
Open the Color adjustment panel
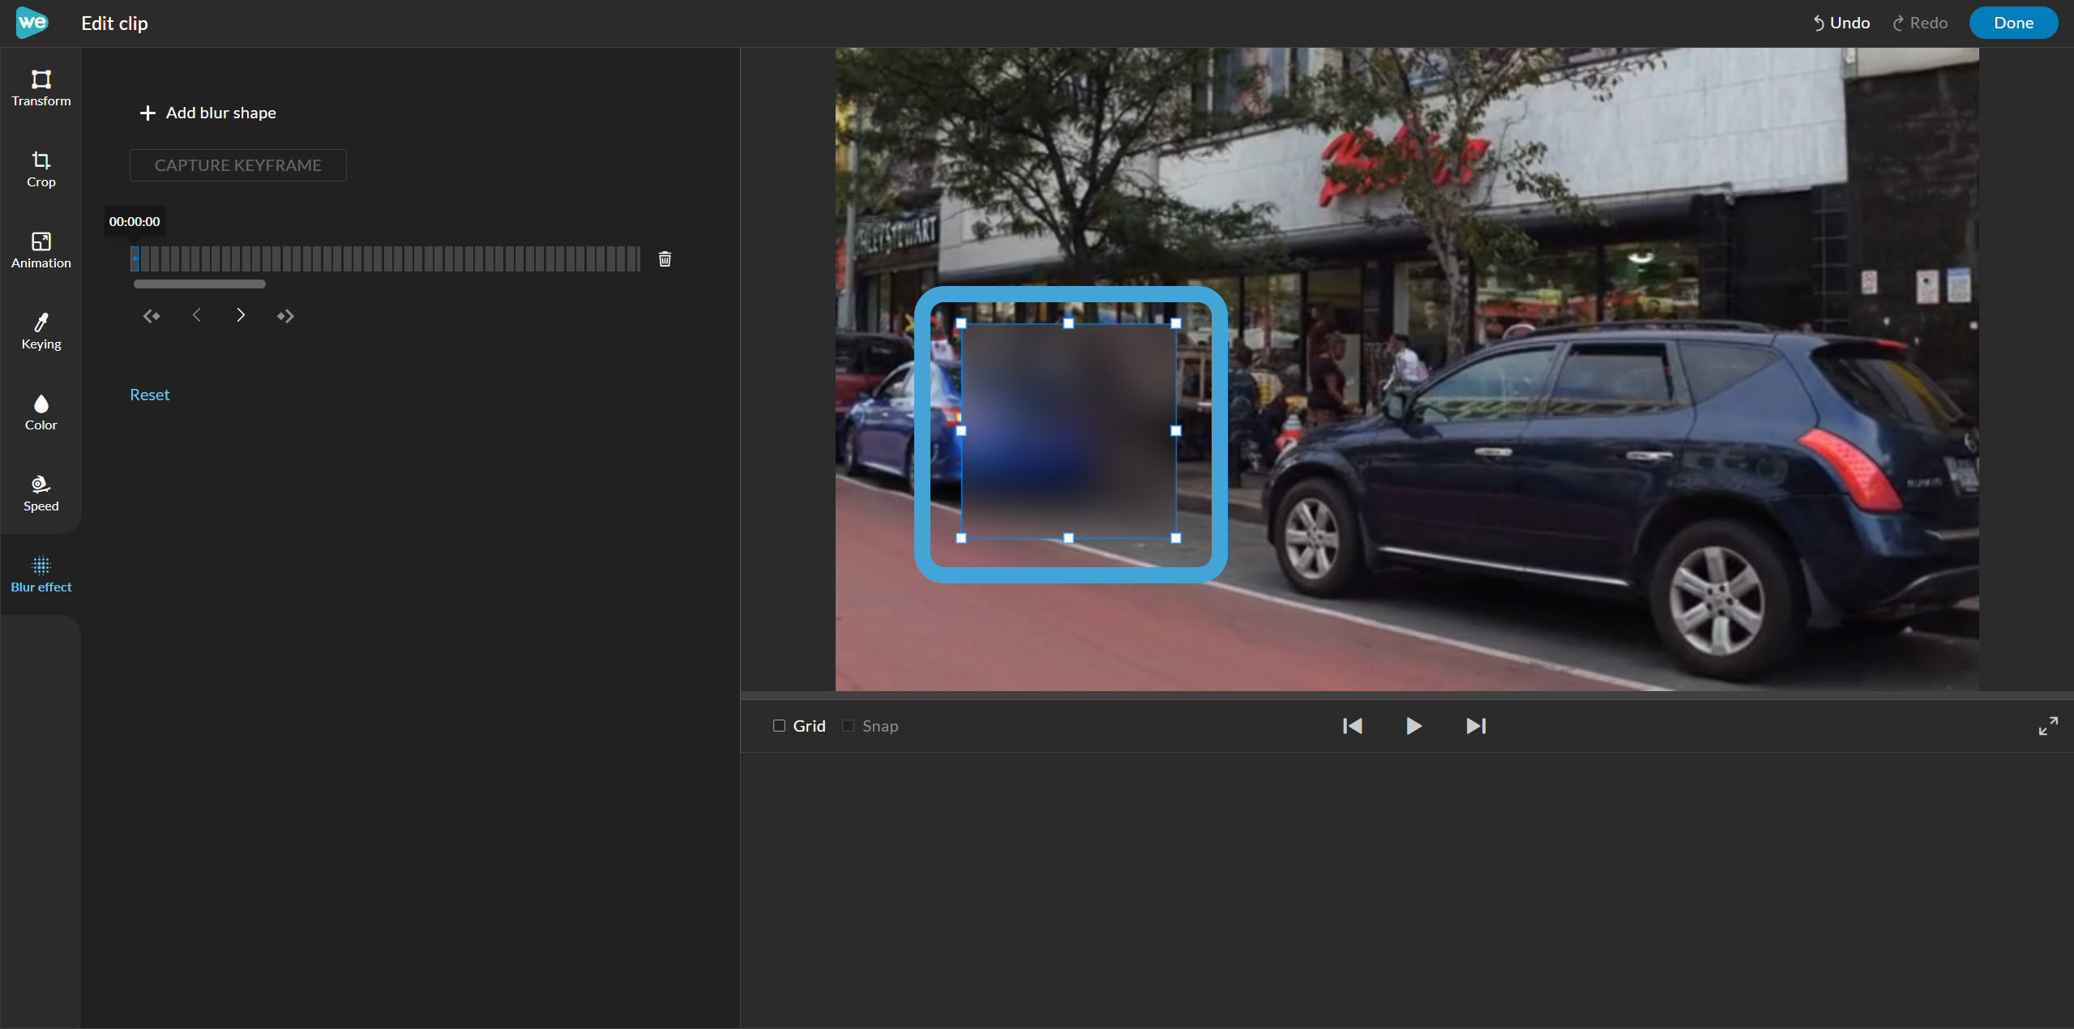click(x=41, y=412)
